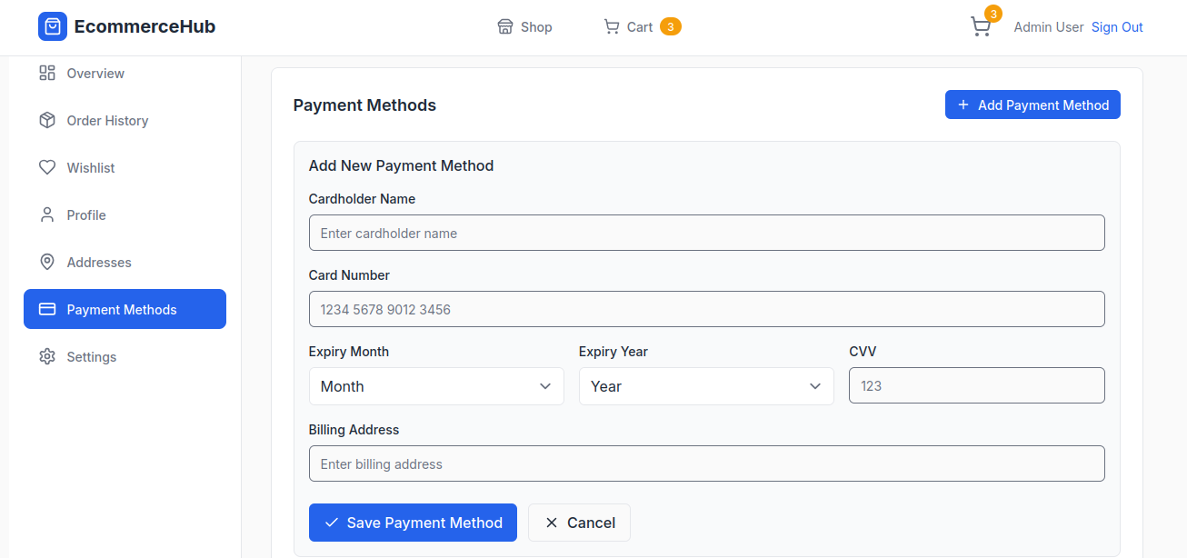Click the Sign Out link
The height and width of the screenshot is (558, 1187).
coord(1117,27)
